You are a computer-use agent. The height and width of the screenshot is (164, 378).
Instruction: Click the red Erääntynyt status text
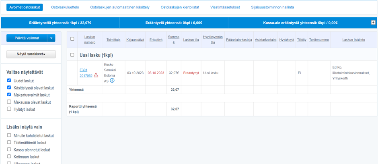(x=191, y=73)
